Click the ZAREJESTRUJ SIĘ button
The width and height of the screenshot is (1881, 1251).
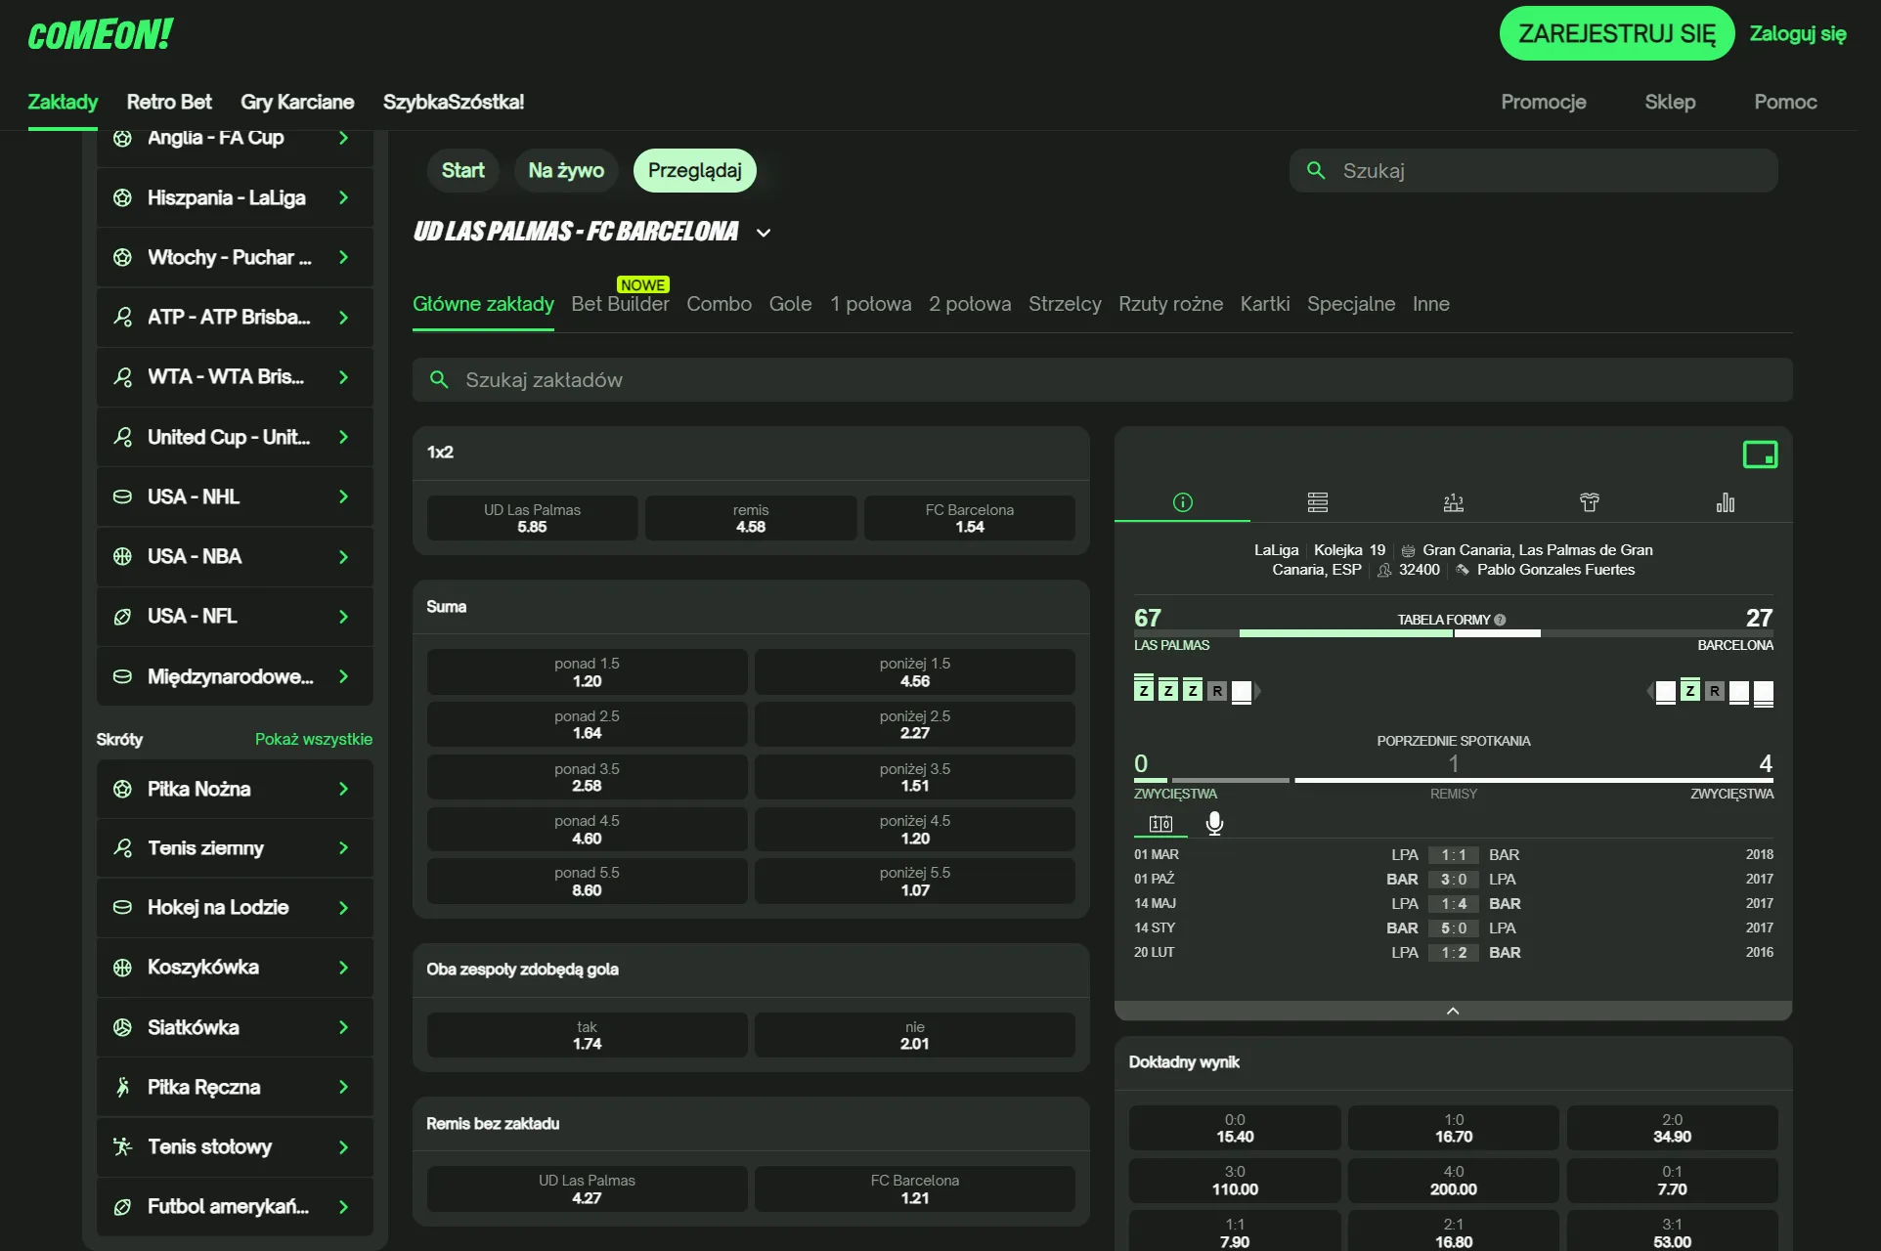pyautogui.click(x=1617, y=33)
